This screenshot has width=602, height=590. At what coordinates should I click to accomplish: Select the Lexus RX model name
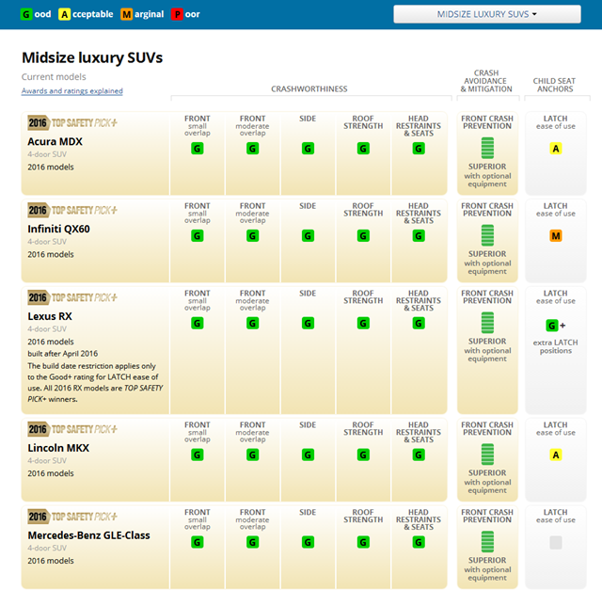pos(50,316)
